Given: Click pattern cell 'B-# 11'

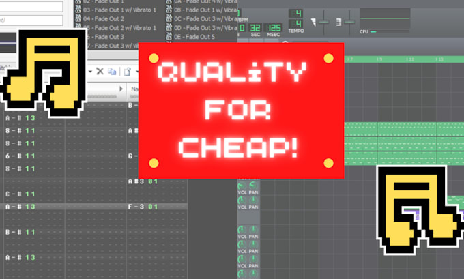Looking at the screenshot, I should [x=20, y=232].
